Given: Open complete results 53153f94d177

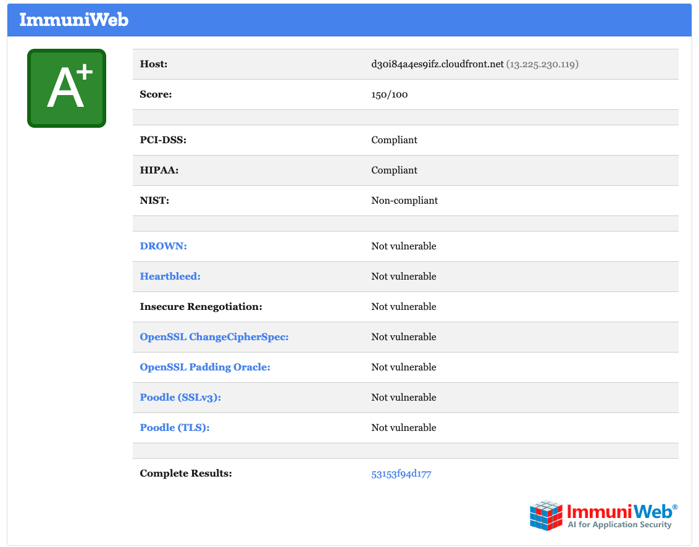Looking at the screenshot, I should click(401, 473).
